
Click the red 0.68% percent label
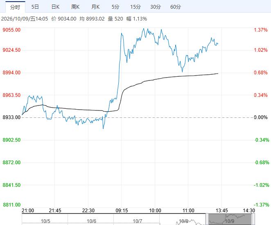(261, 72)
